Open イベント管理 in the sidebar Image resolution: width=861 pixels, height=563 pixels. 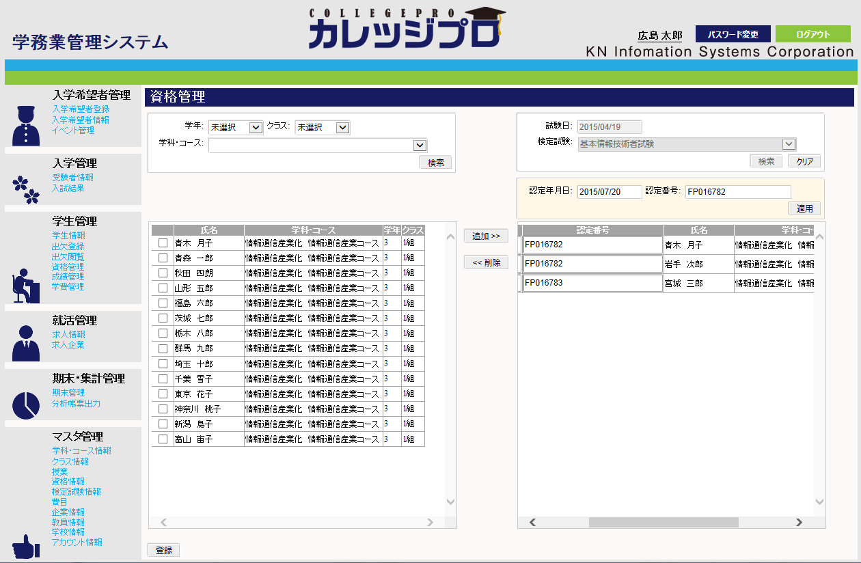(x=73, y=131)
